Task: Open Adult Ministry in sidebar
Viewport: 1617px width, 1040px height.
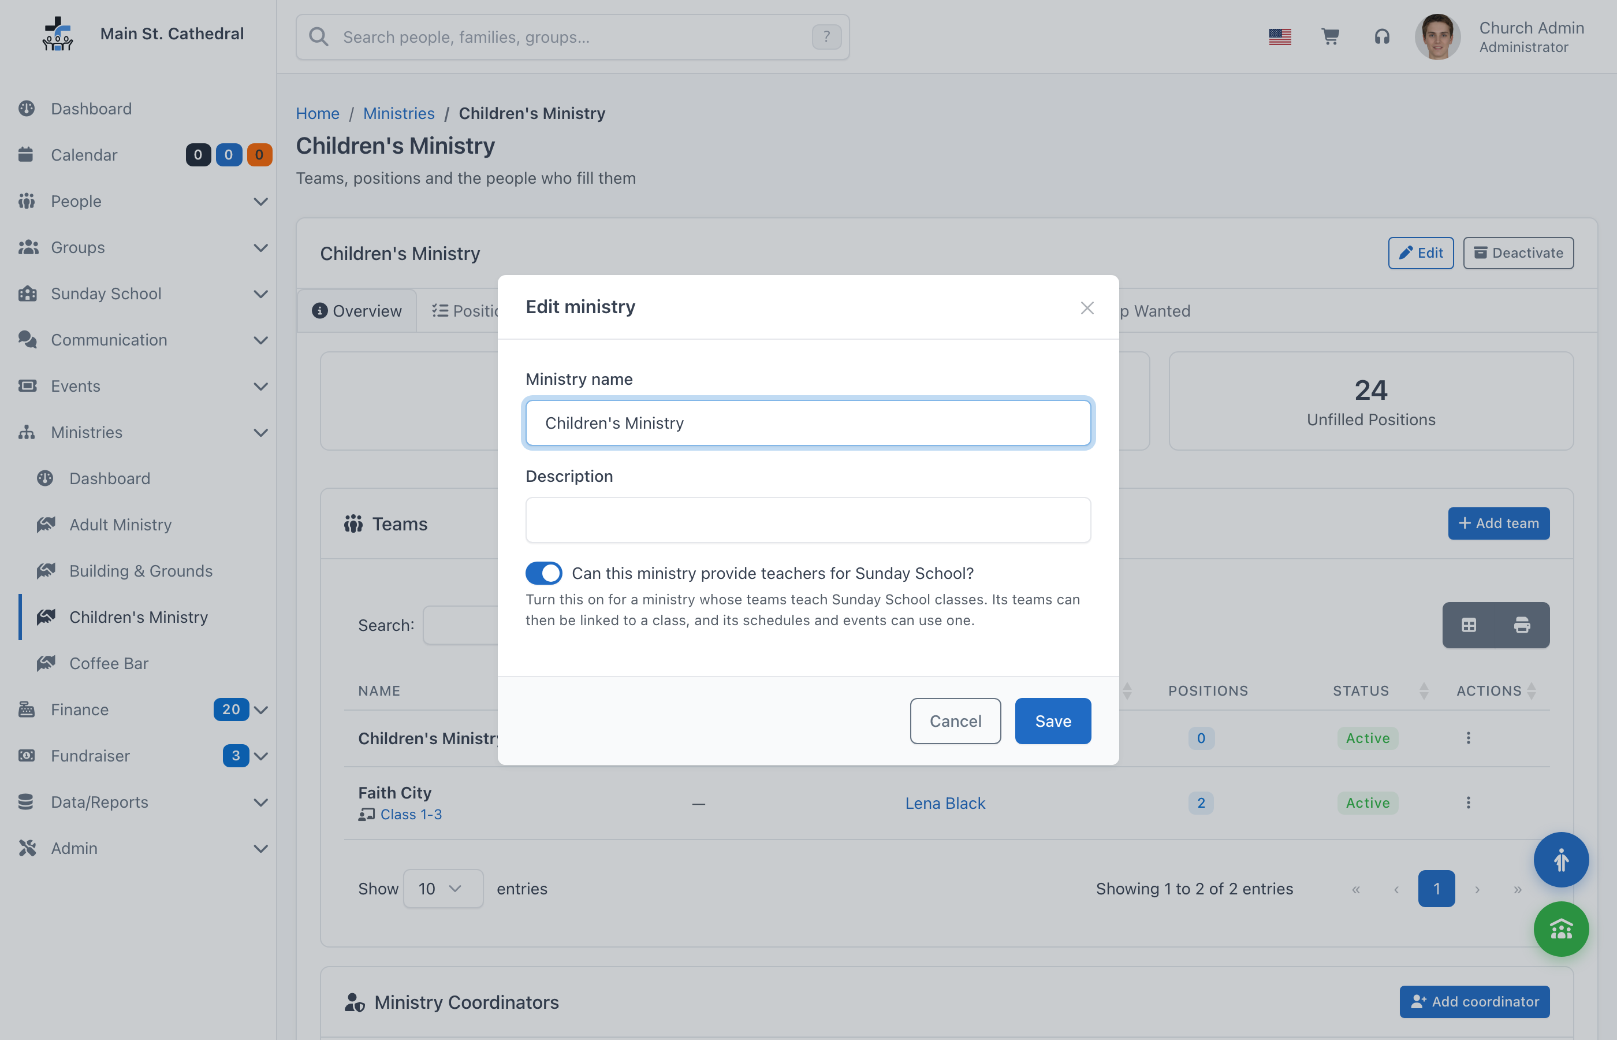Action: click(x=120, y=525)
